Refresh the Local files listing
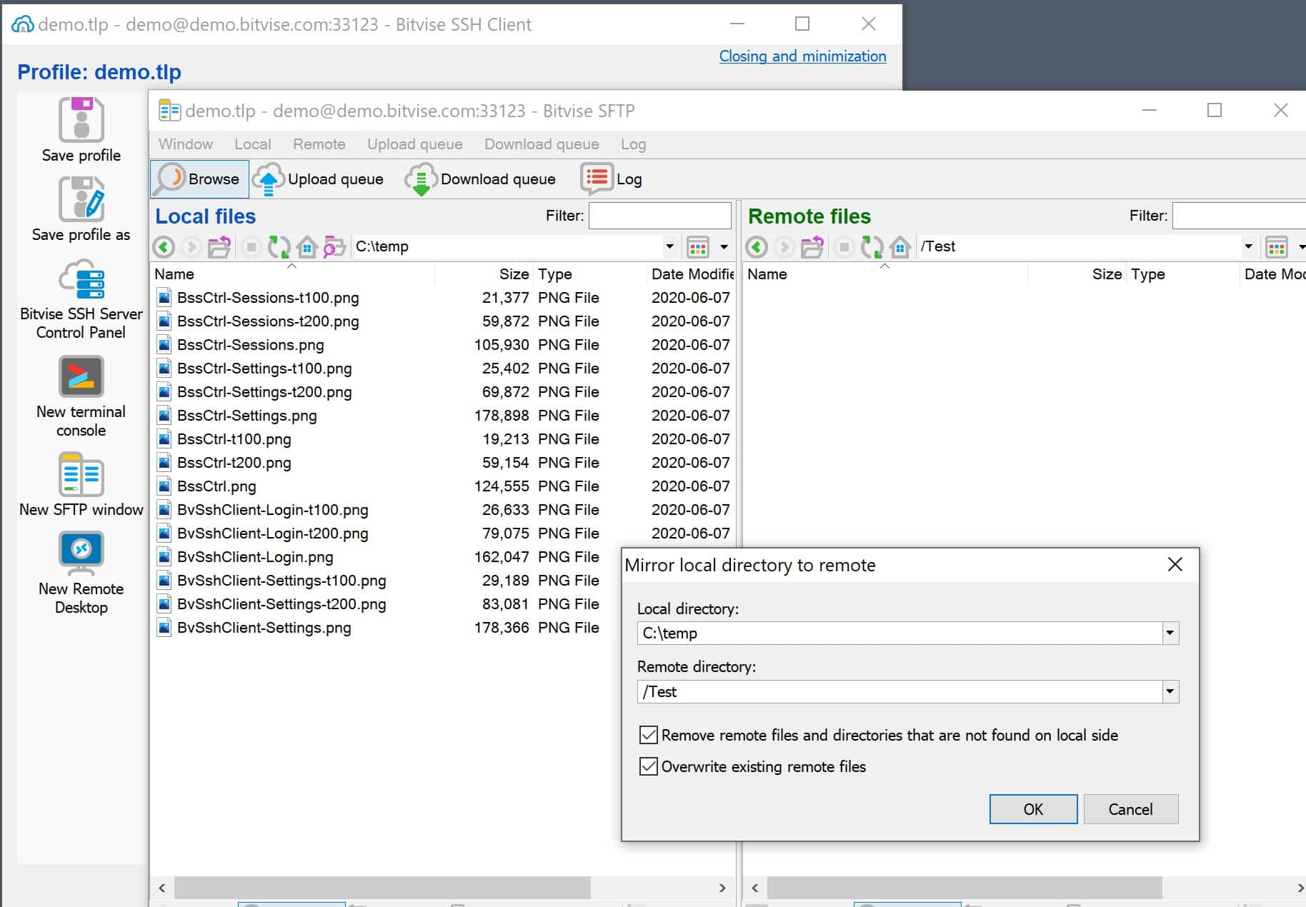Viewport: 1306px width, 907px height. pos(279,247)
